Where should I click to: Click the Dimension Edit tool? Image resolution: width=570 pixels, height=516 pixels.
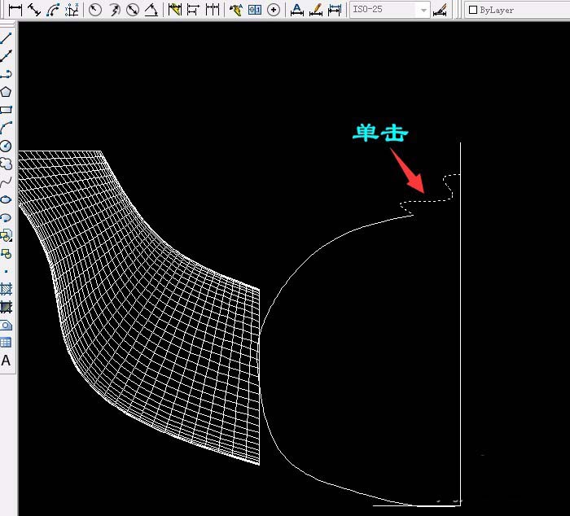coord(297,10)
